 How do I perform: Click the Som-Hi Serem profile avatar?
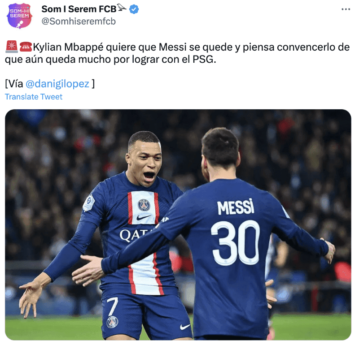(x=19, y=16)
